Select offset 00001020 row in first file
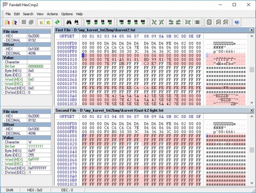The image size is (256, 193). pyautogui.click(x=67, y=64)
